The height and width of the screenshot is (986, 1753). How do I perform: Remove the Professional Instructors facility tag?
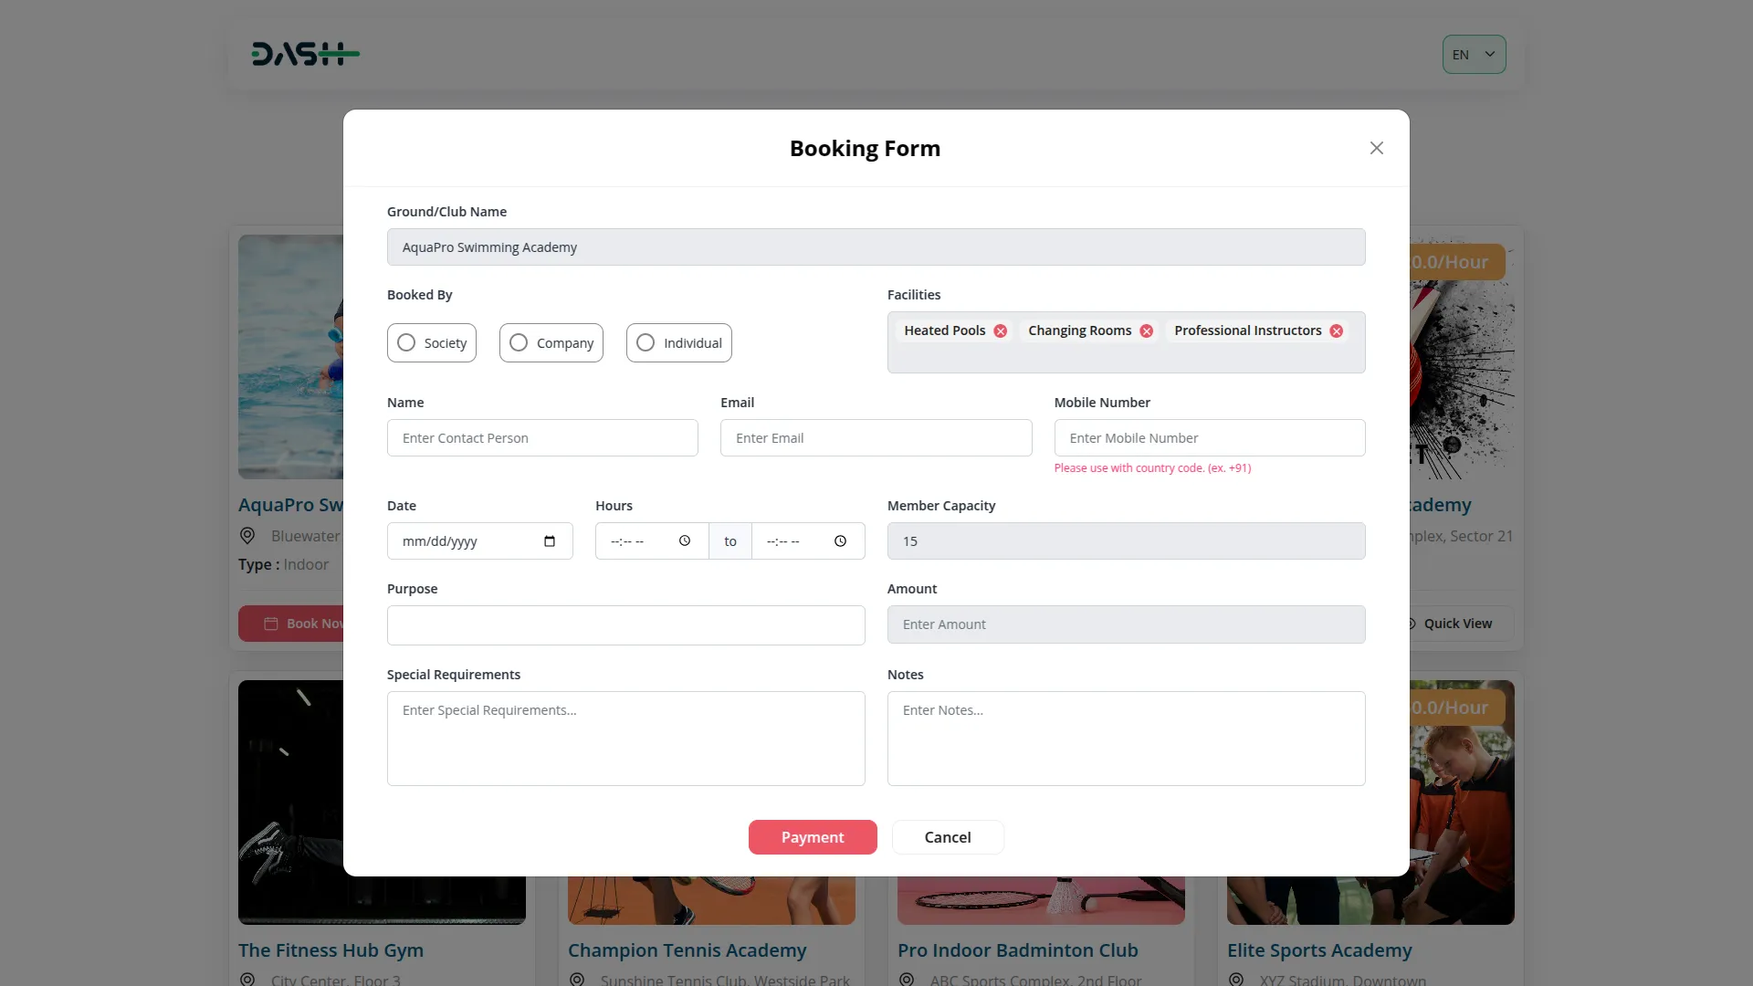pos(1337,331)
